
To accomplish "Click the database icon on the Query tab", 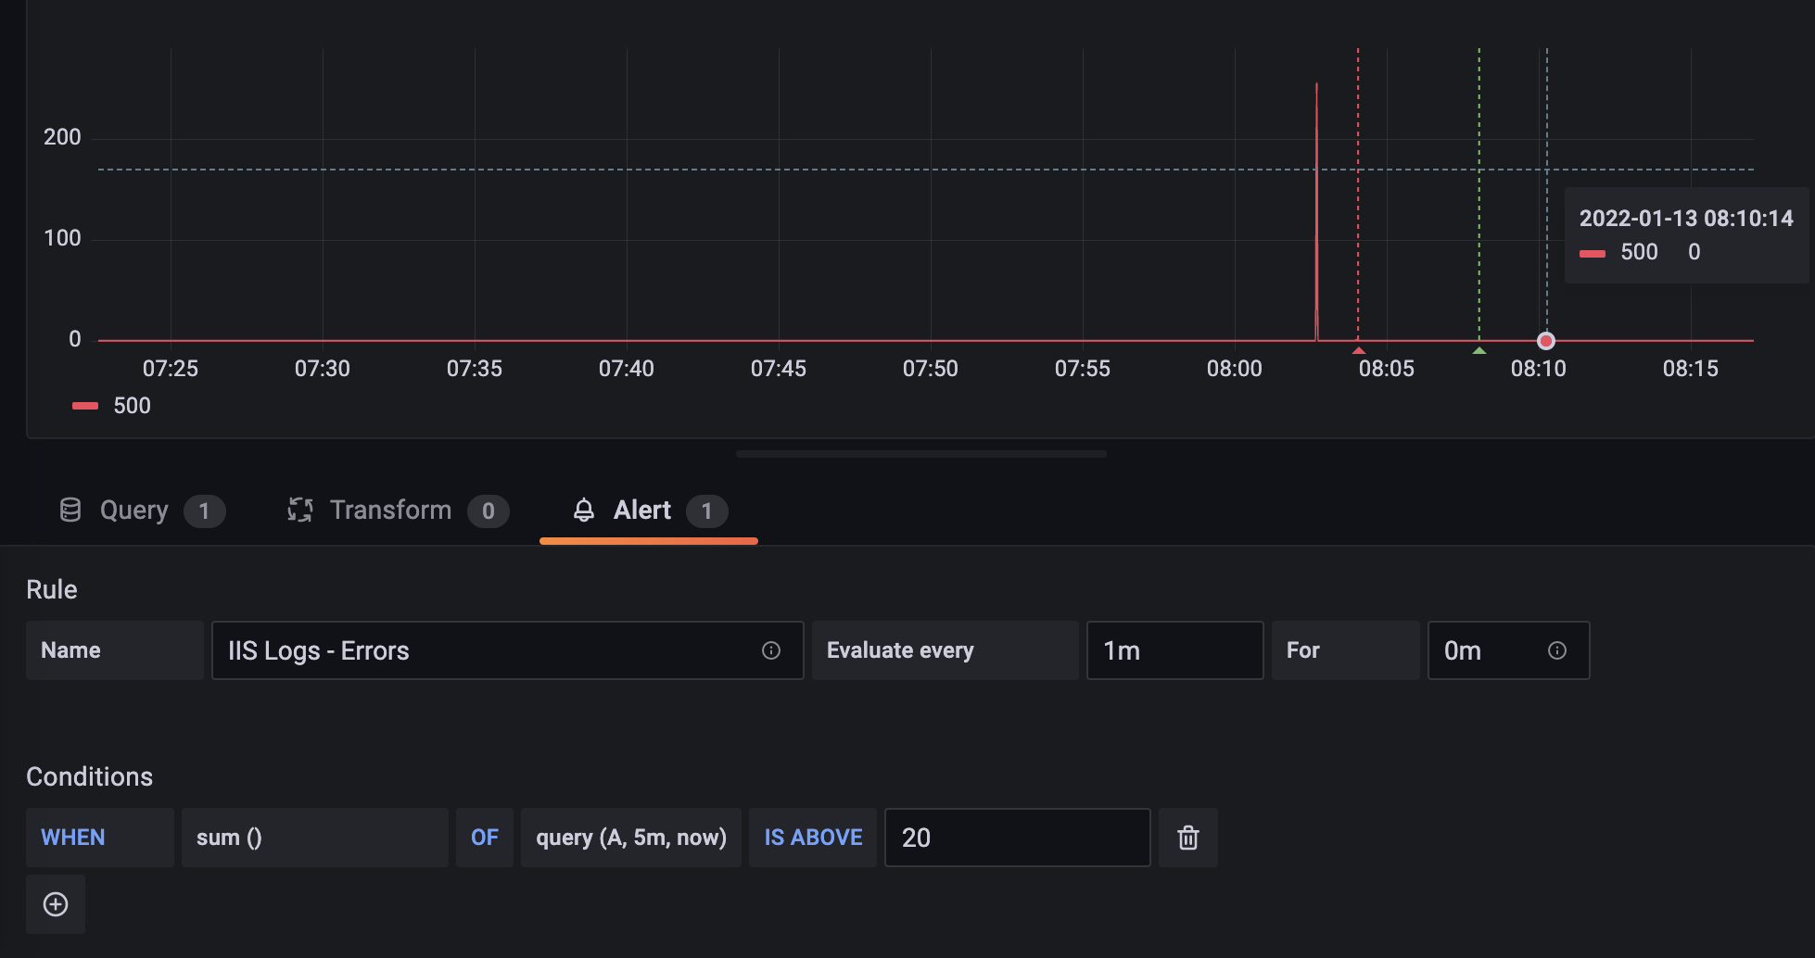I will point(71,509).
